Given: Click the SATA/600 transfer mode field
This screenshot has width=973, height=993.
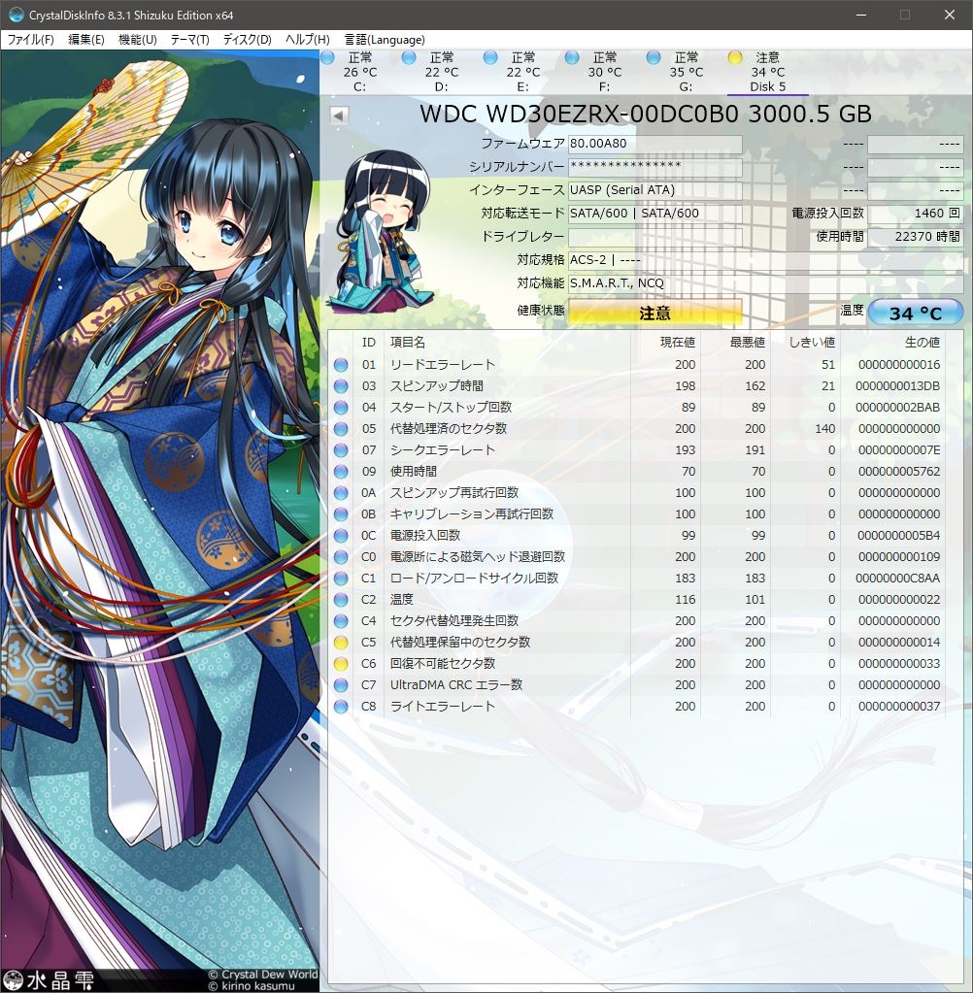Looking at the screenshot, I should [x=655, y=214].
